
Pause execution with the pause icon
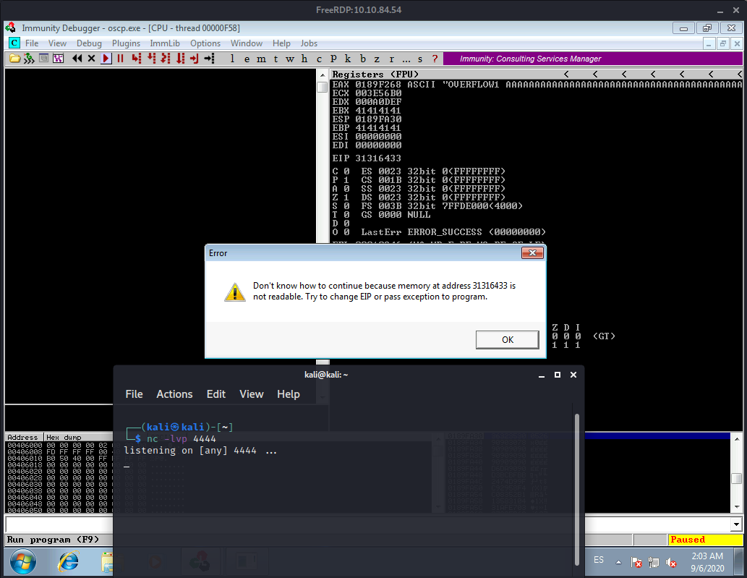121,59
